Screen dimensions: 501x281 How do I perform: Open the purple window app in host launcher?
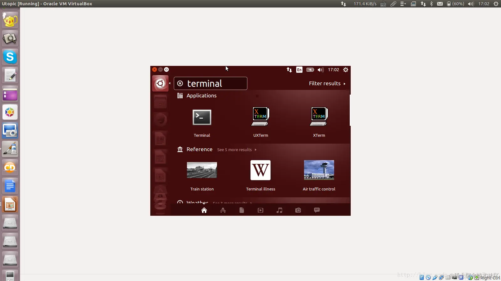(10, 94)
